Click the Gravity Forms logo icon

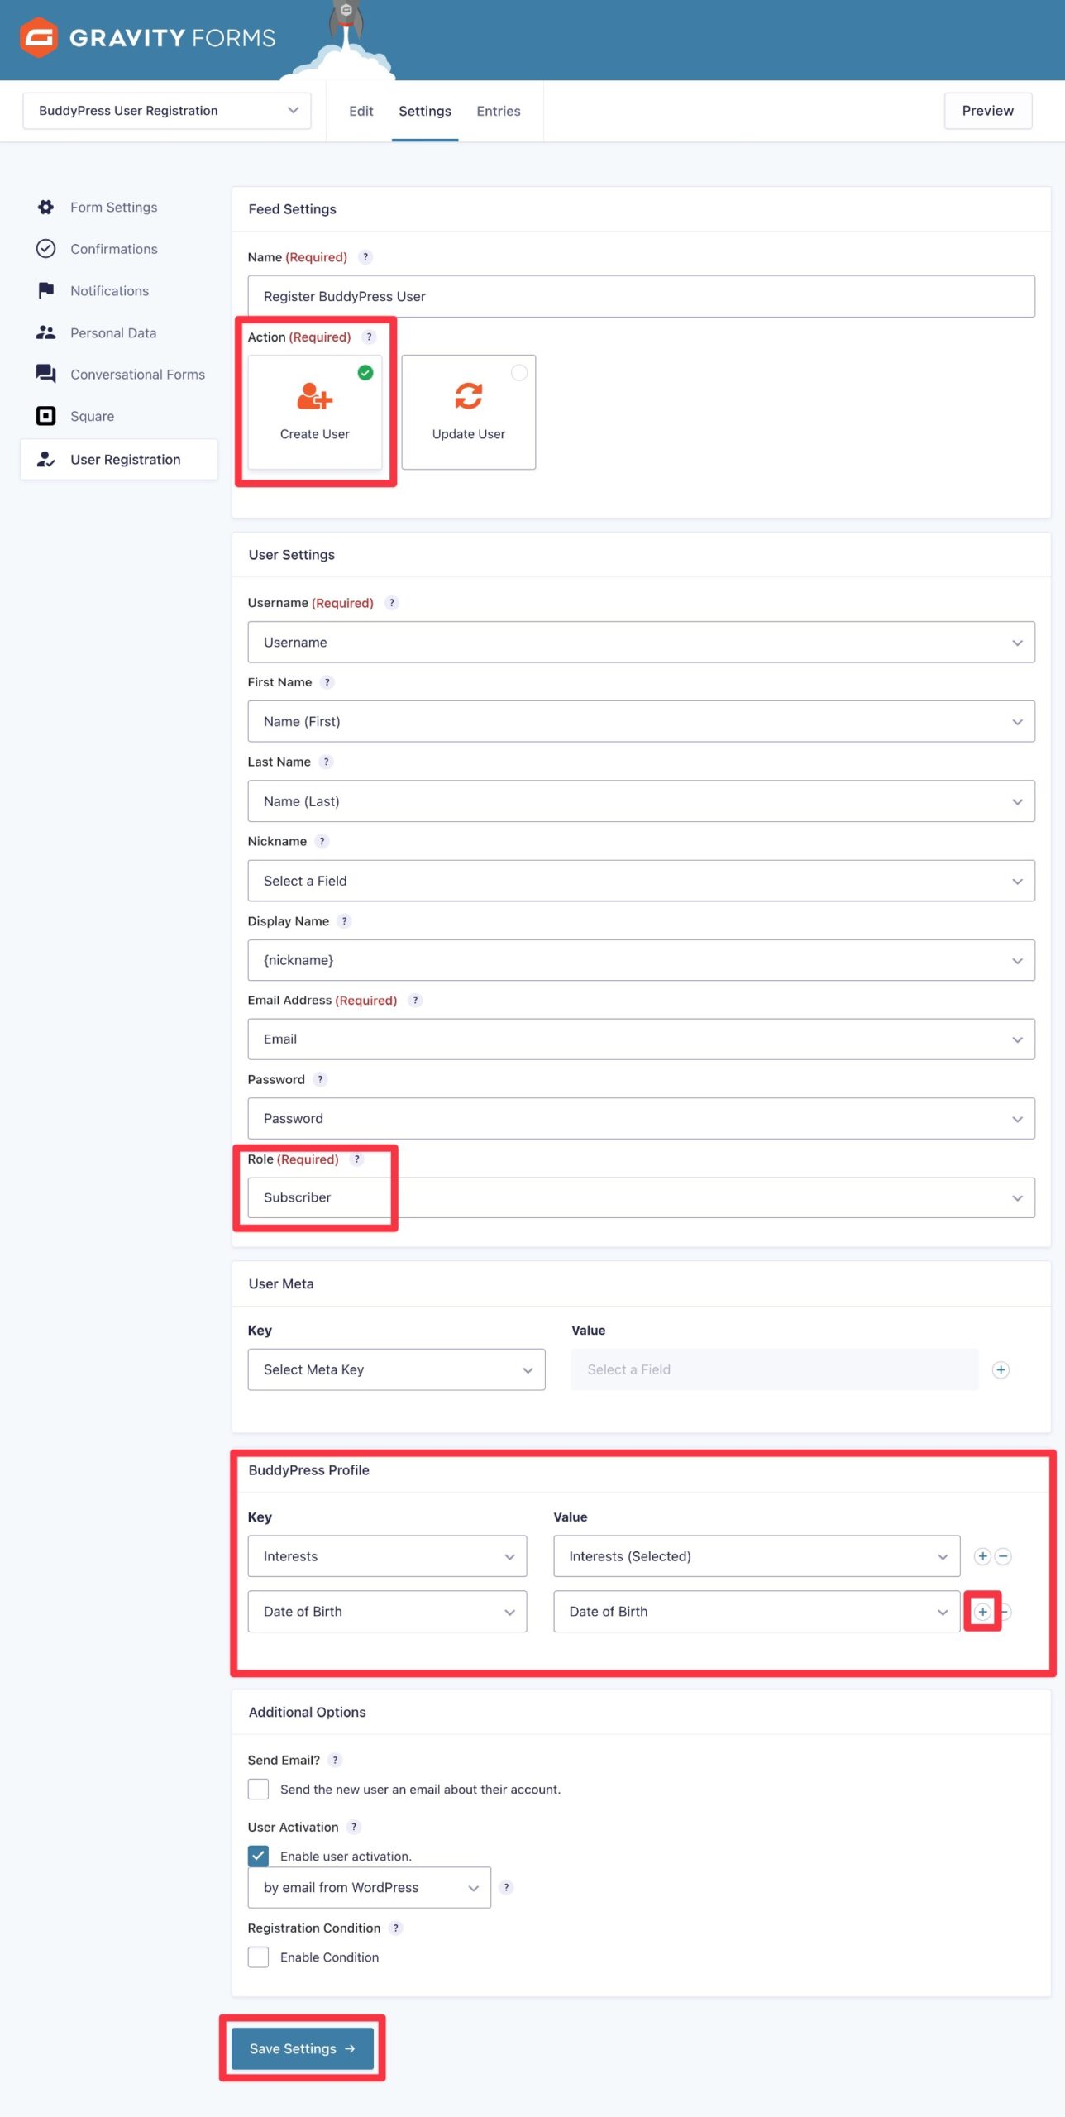(38, 37)
